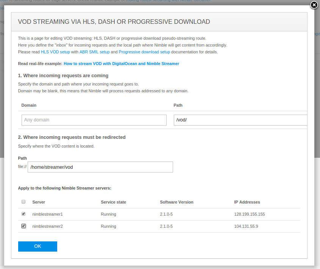Click heading Where incoming requests are coming
Image resolution: width=320 pixels, height=269 pixels.
click(63, 76)
